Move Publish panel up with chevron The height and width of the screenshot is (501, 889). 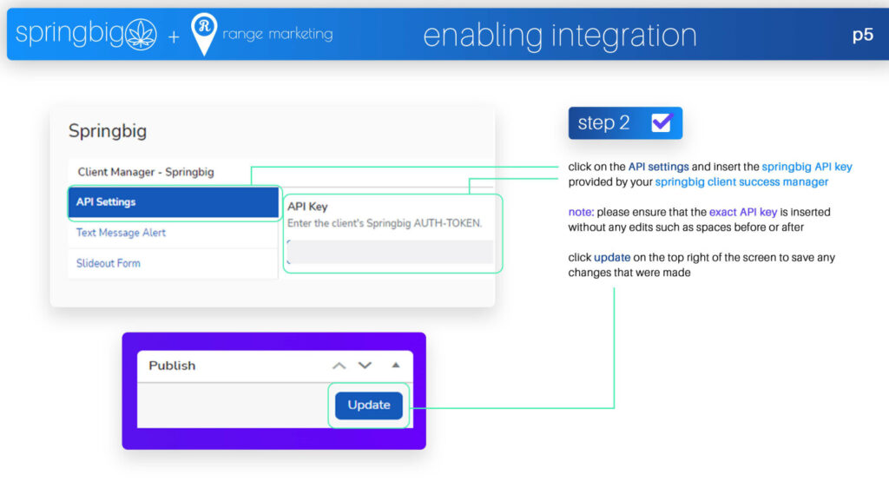coord(339,366)
